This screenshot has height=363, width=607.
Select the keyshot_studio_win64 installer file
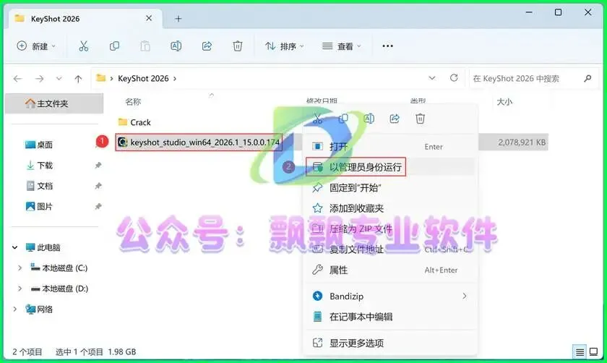[199, 142]
